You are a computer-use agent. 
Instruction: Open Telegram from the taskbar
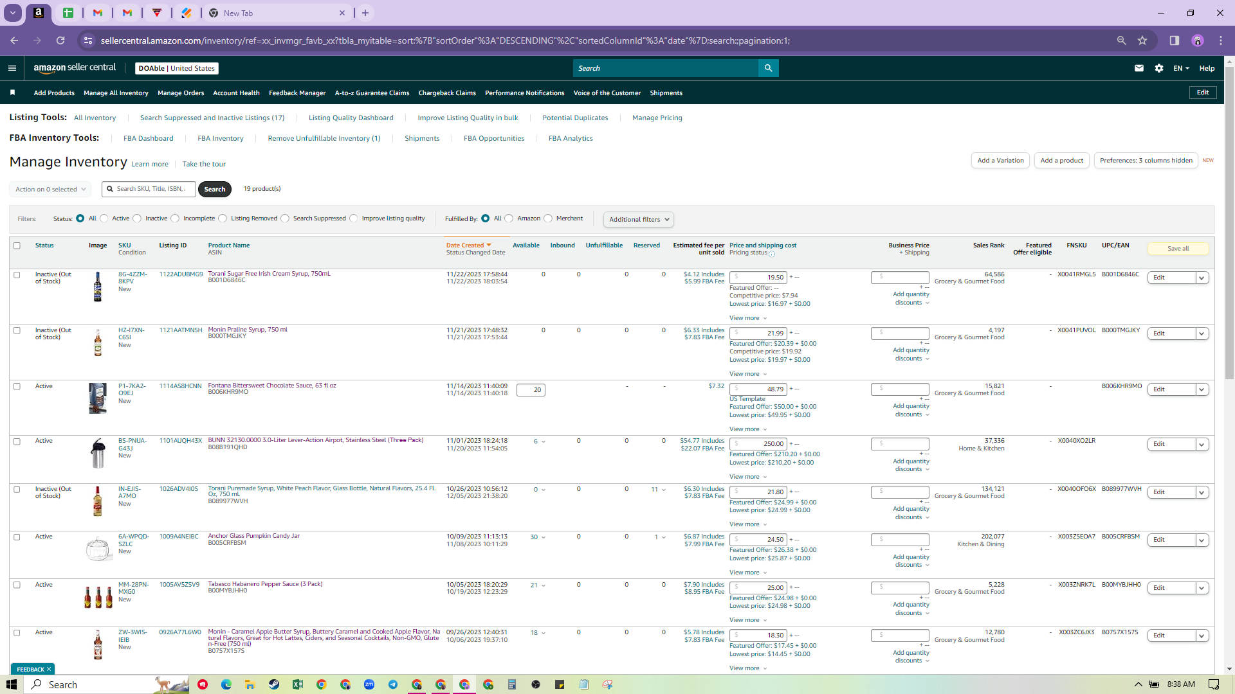[x=393, y=684]
